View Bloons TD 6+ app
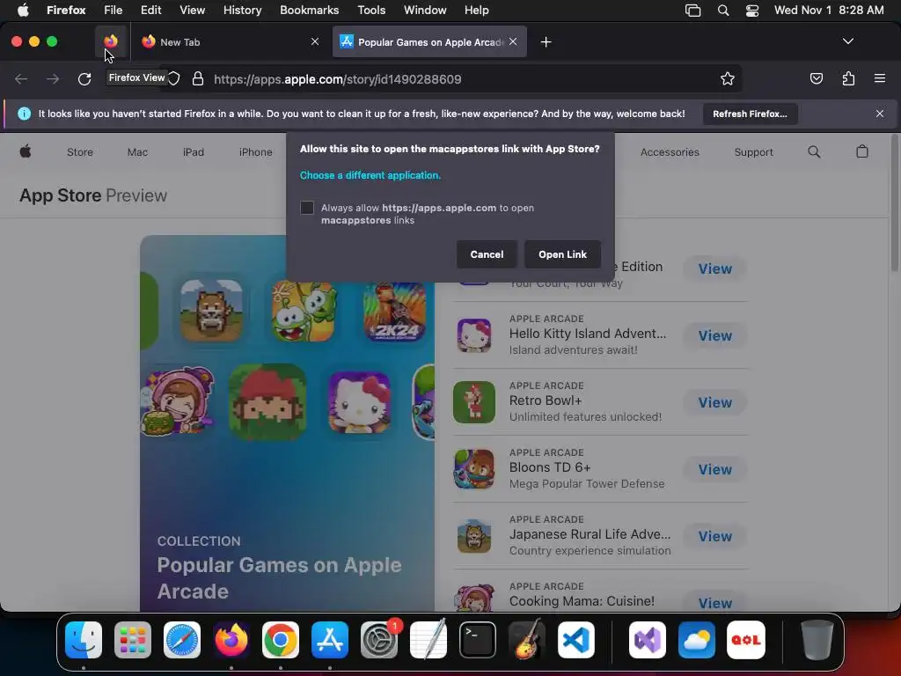Viewport: 901px width, 676px height. click(714, 469)
